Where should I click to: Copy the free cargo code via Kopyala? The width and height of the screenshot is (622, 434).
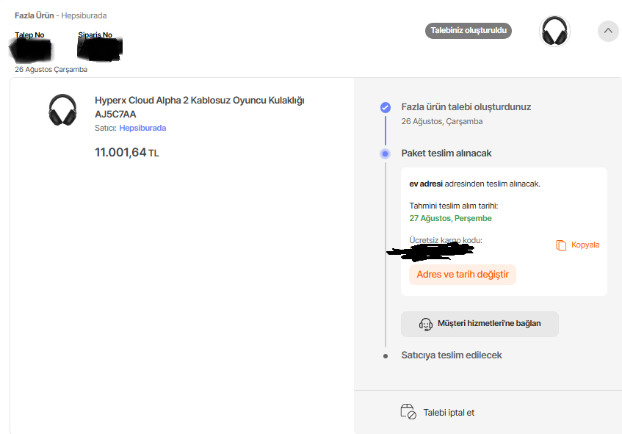(x=585, y=245)
